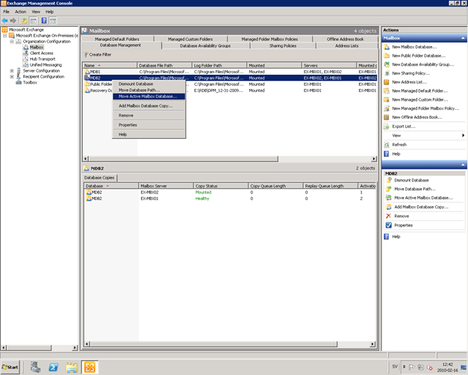Click the Back arrow toolbar icon
The image size is (468, 375).
pos(4,21)
